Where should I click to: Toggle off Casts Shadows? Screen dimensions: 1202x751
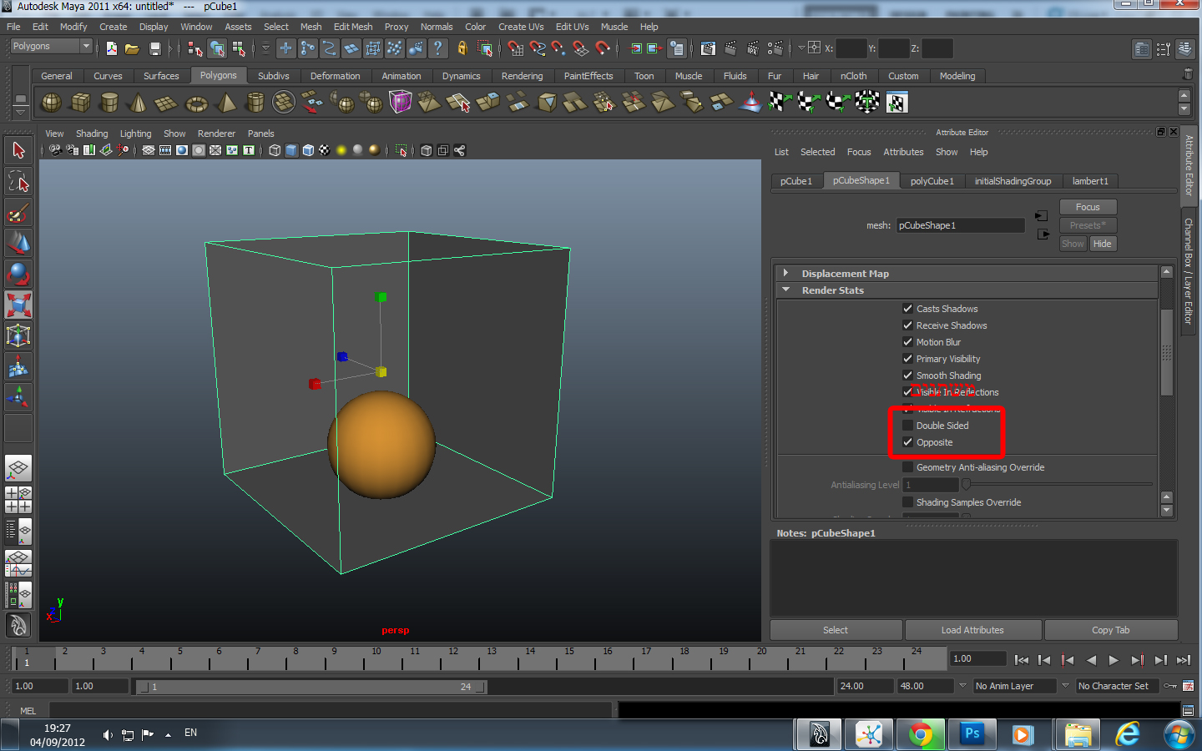[x=907, y=309]
